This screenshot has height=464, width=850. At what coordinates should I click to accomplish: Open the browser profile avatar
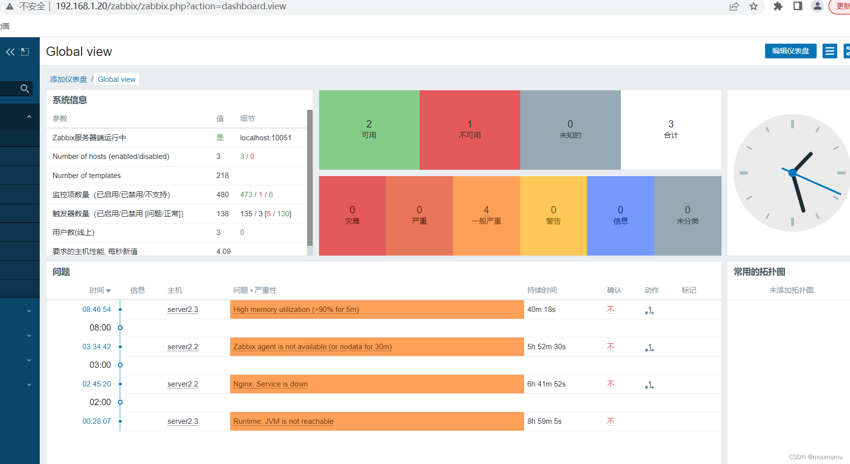pyautogui.click(x=818, y=6)
